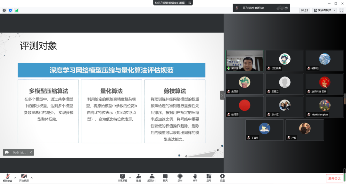Click muted mic icon on 胡松钰 tile

pyautogui.click(x=309, y=68)
